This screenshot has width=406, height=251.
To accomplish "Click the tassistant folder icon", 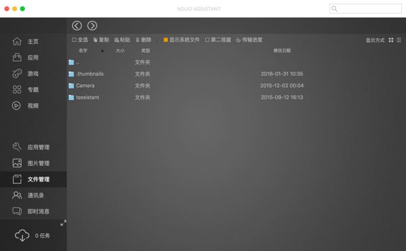I will pyautogui.click(x=71, y=97).
